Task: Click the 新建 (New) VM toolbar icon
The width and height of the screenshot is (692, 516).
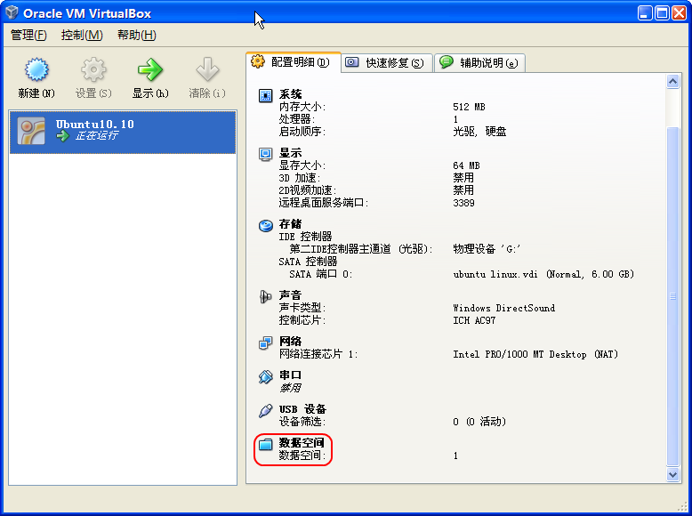Action: 36,70
